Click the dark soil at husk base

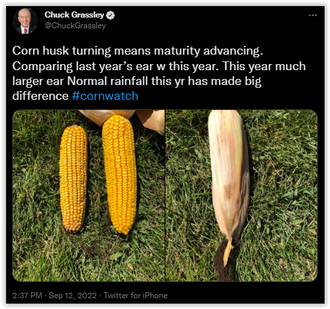tap(223, 261)
